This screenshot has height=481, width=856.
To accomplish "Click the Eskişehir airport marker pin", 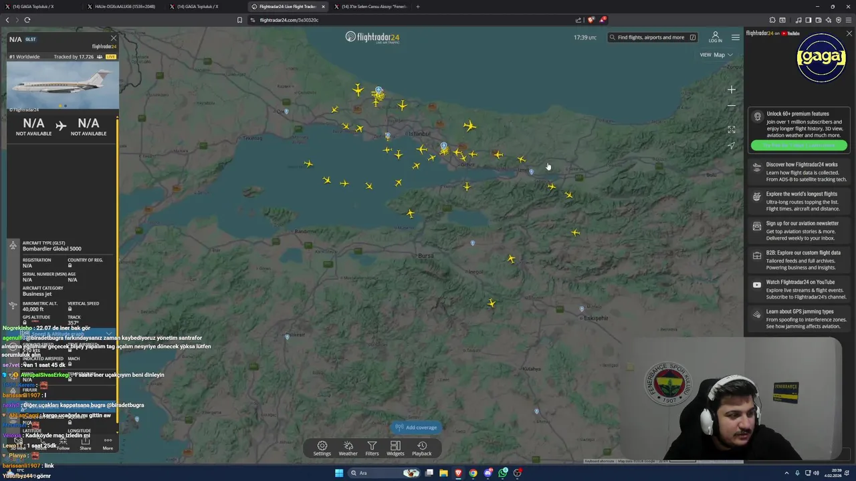I will (x=582, y=309).
